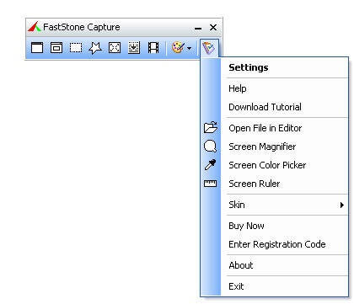Choose Exit from the menu
This screenshot has width=354, height=304.
(x=285, y=286)
